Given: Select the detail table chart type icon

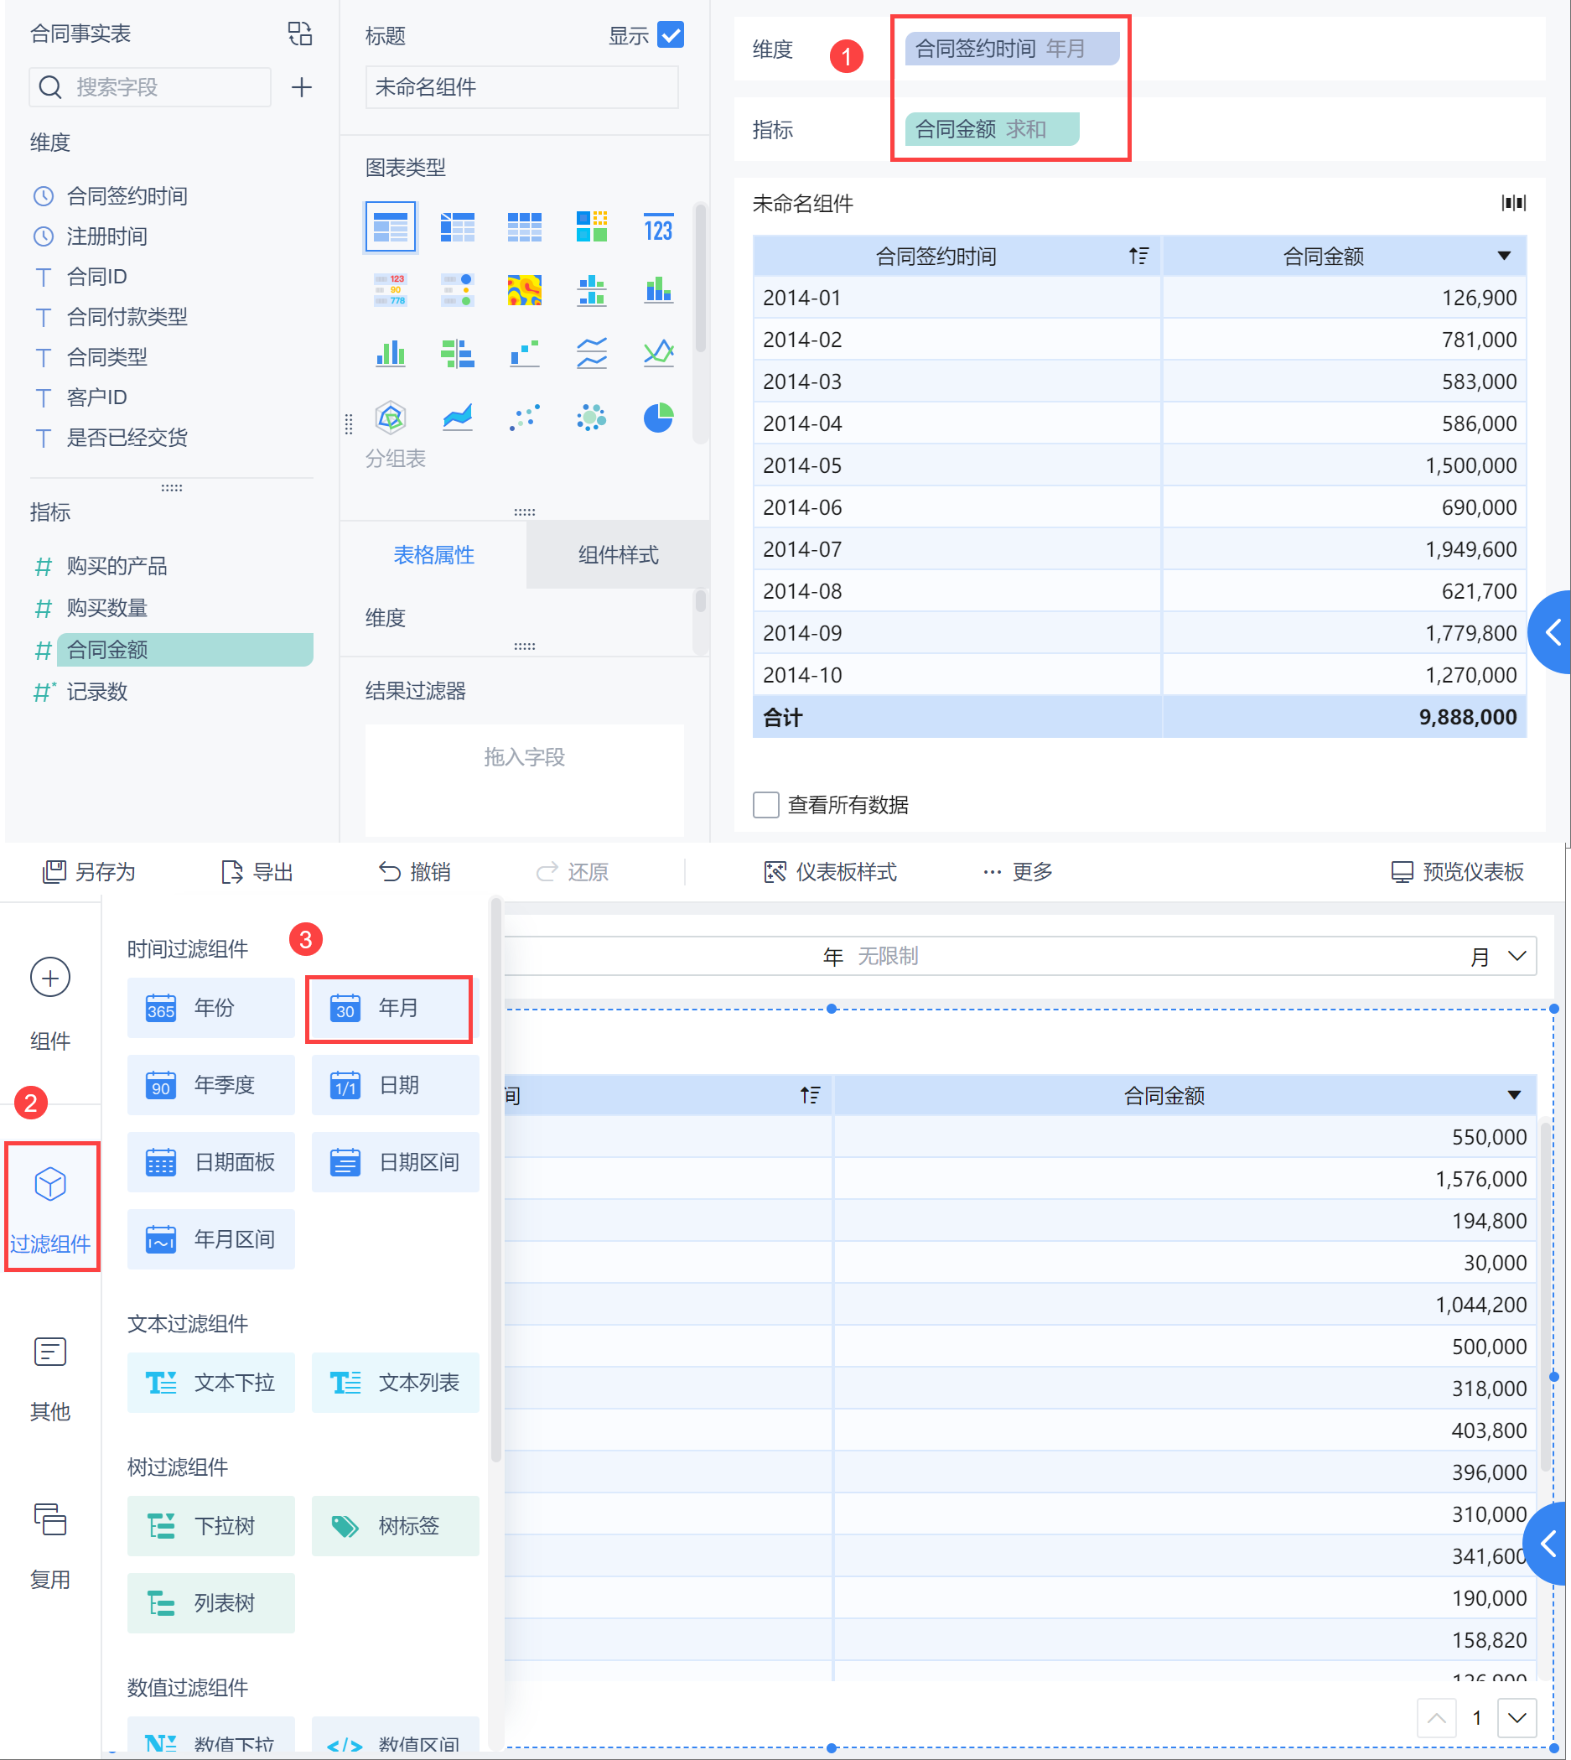Looking at the screenshot, I should pos(524,227).
